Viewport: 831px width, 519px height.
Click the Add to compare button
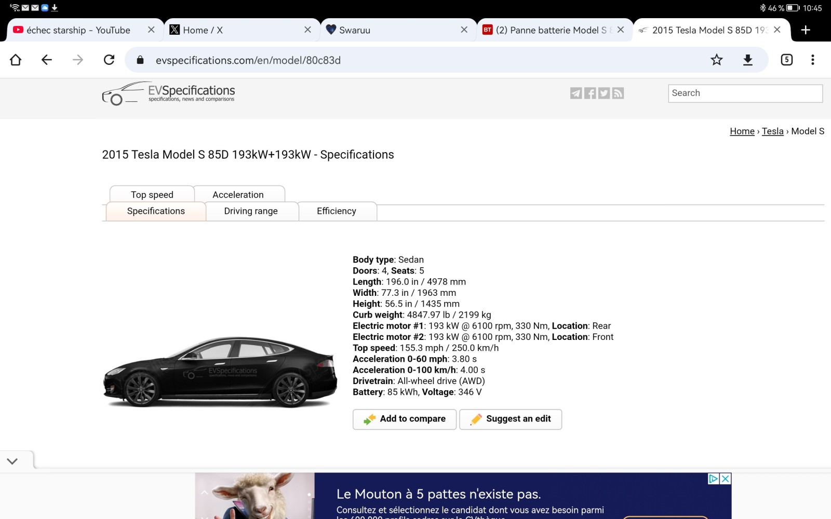tap(405, 419)
